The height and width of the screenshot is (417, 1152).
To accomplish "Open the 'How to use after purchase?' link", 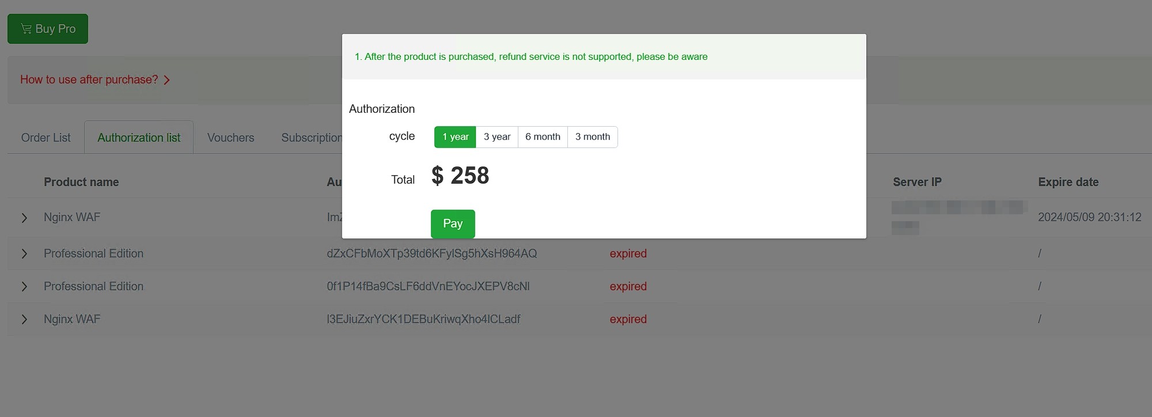I will (x=89, y=79).
